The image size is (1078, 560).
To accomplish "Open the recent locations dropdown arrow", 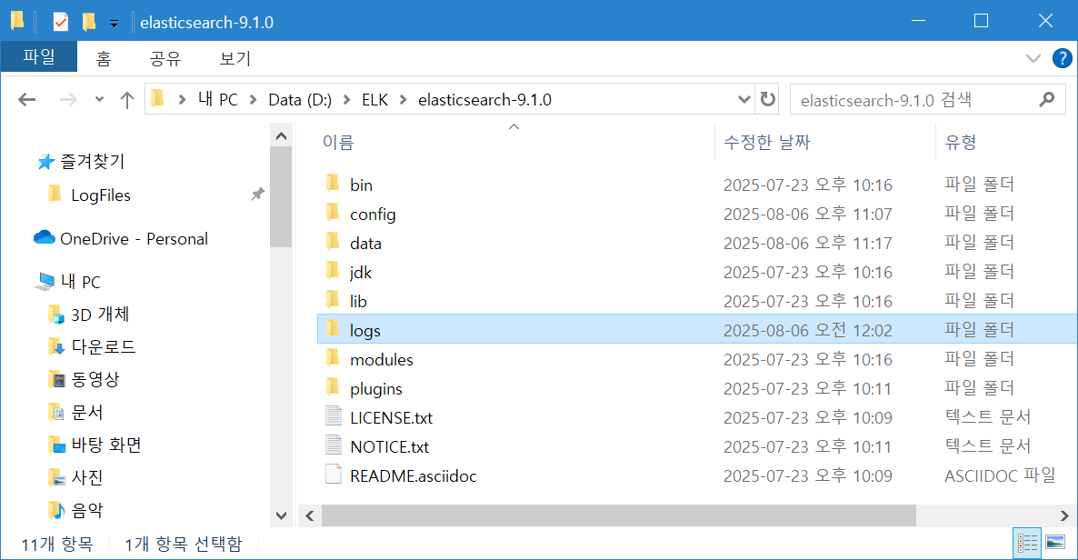I will [100, 100].
